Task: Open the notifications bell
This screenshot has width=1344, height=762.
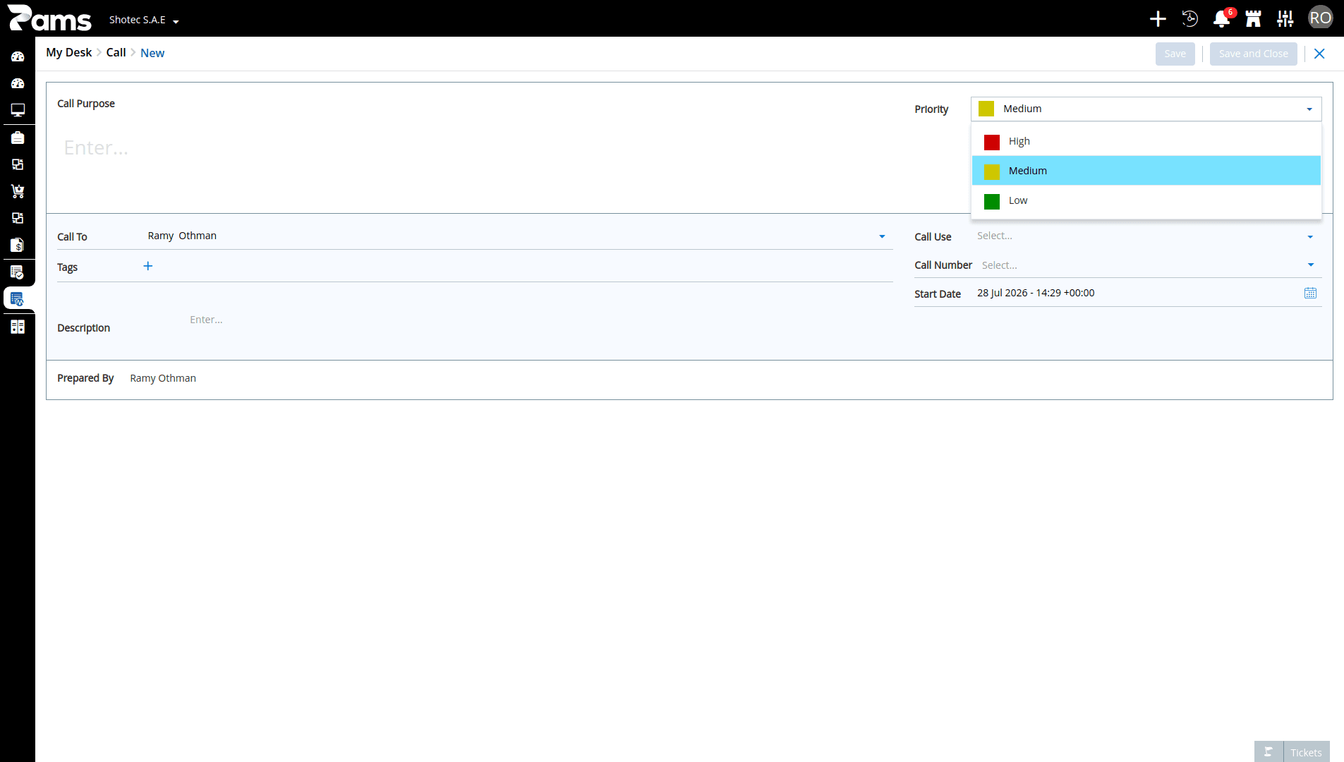Action: click(x=1221, y=19)
